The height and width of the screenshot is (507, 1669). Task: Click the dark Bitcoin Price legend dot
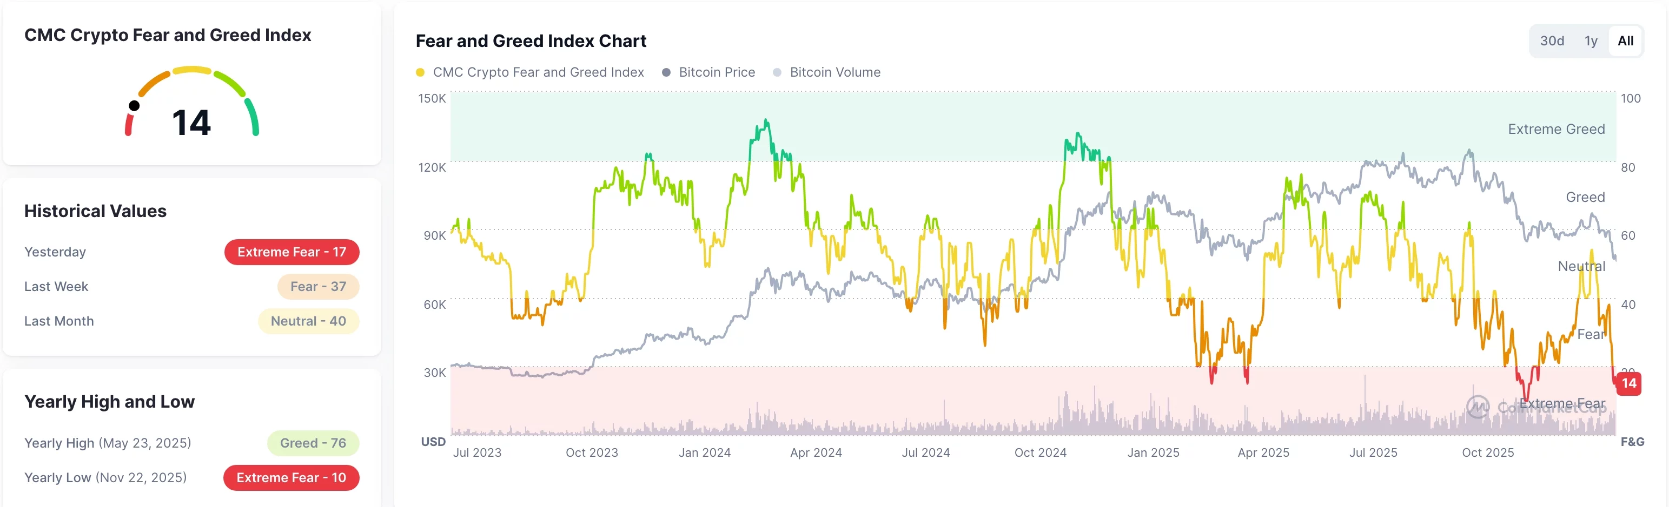click(666, 72)
